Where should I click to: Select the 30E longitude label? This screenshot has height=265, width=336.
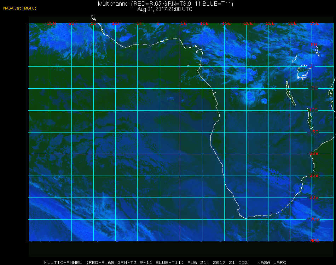point(292,23)
